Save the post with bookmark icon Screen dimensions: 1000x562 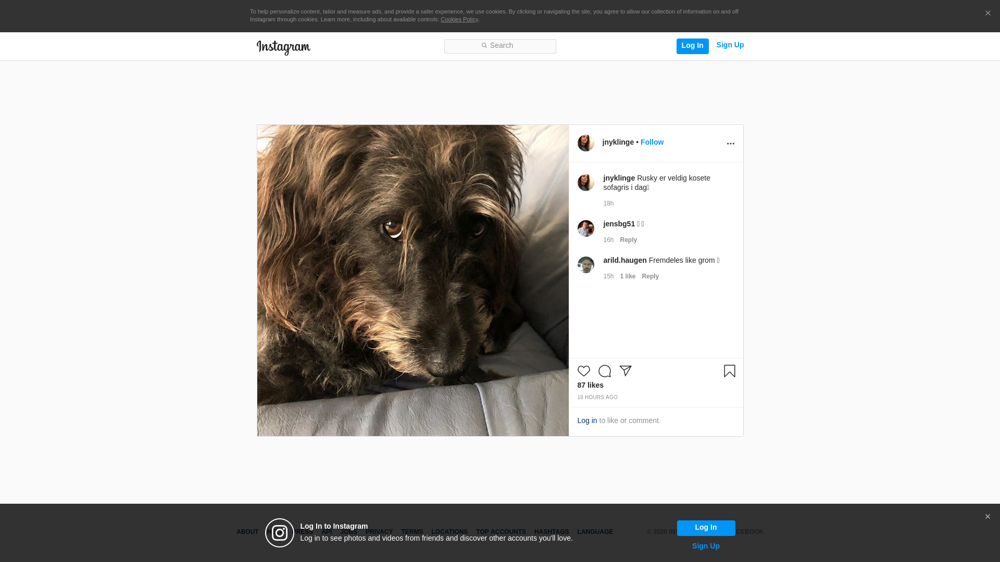coord(729,371)
